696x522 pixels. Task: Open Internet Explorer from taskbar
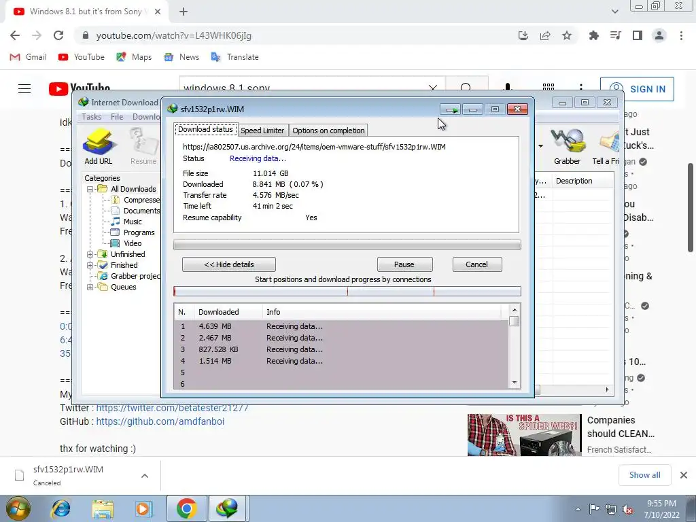coord(60,508)
